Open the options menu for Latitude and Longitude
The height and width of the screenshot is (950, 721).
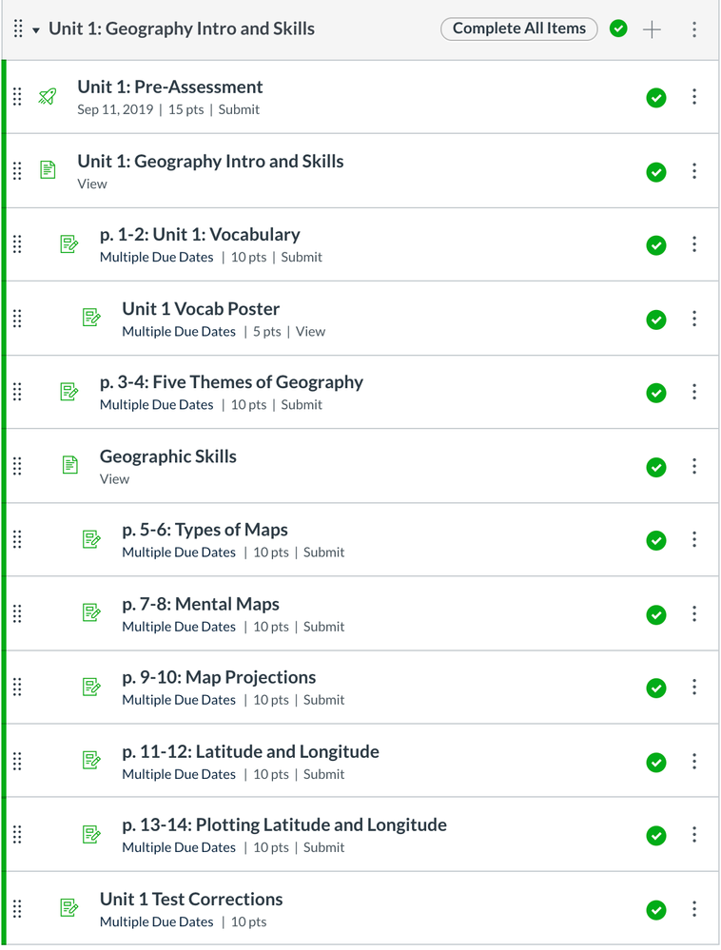[694, 762]
